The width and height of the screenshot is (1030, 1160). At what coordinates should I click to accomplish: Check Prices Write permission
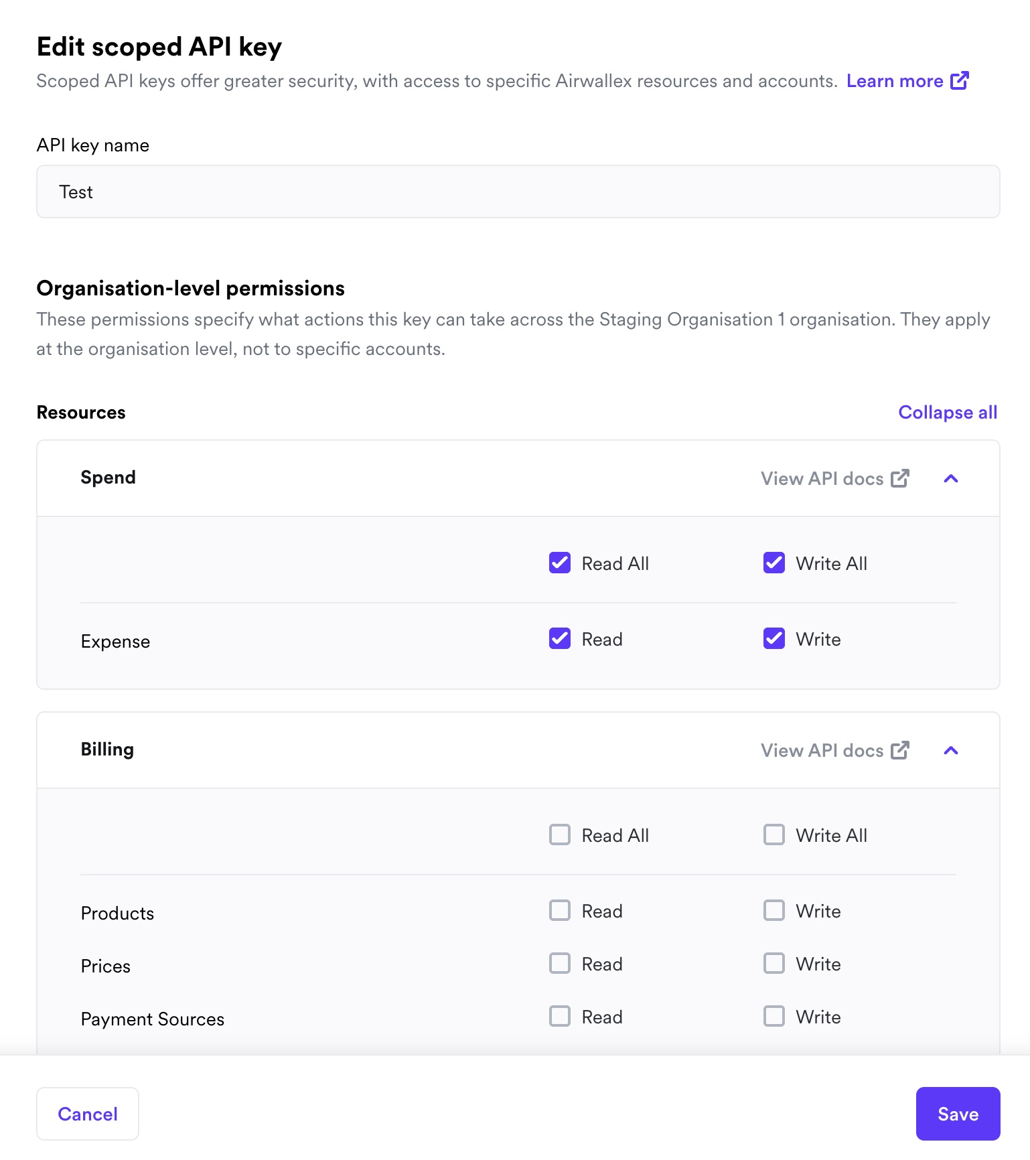(x=774, y=964)
